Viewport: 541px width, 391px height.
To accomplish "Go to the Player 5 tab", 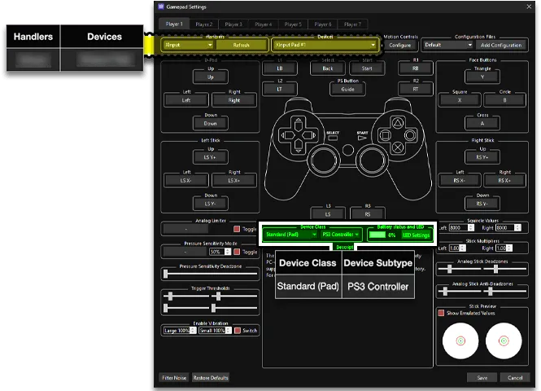I will 293,24.
